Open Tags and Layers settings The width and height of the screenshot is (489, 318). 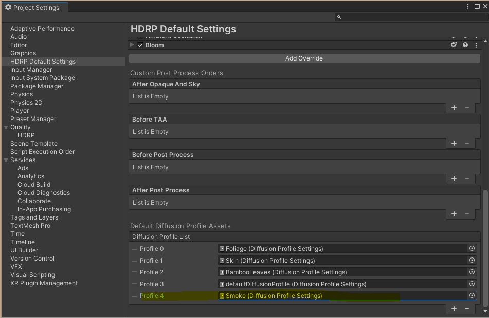pyautogui.click(x=34, y=217)
